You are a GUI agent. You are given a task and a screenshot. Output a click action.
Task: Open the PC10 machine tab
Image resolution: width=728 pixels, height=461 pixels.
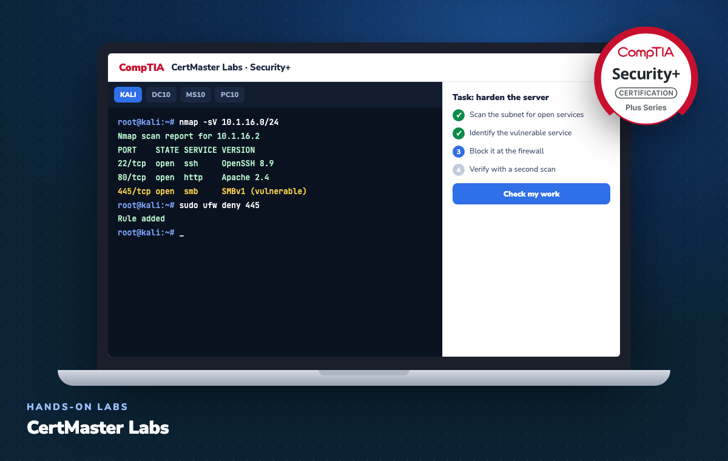(x=230, y=95)
